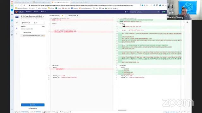This screenshot has height=113, width=202.
Task: Click the CI CD Plugin Extension SCC Code title
Action: 33,16
